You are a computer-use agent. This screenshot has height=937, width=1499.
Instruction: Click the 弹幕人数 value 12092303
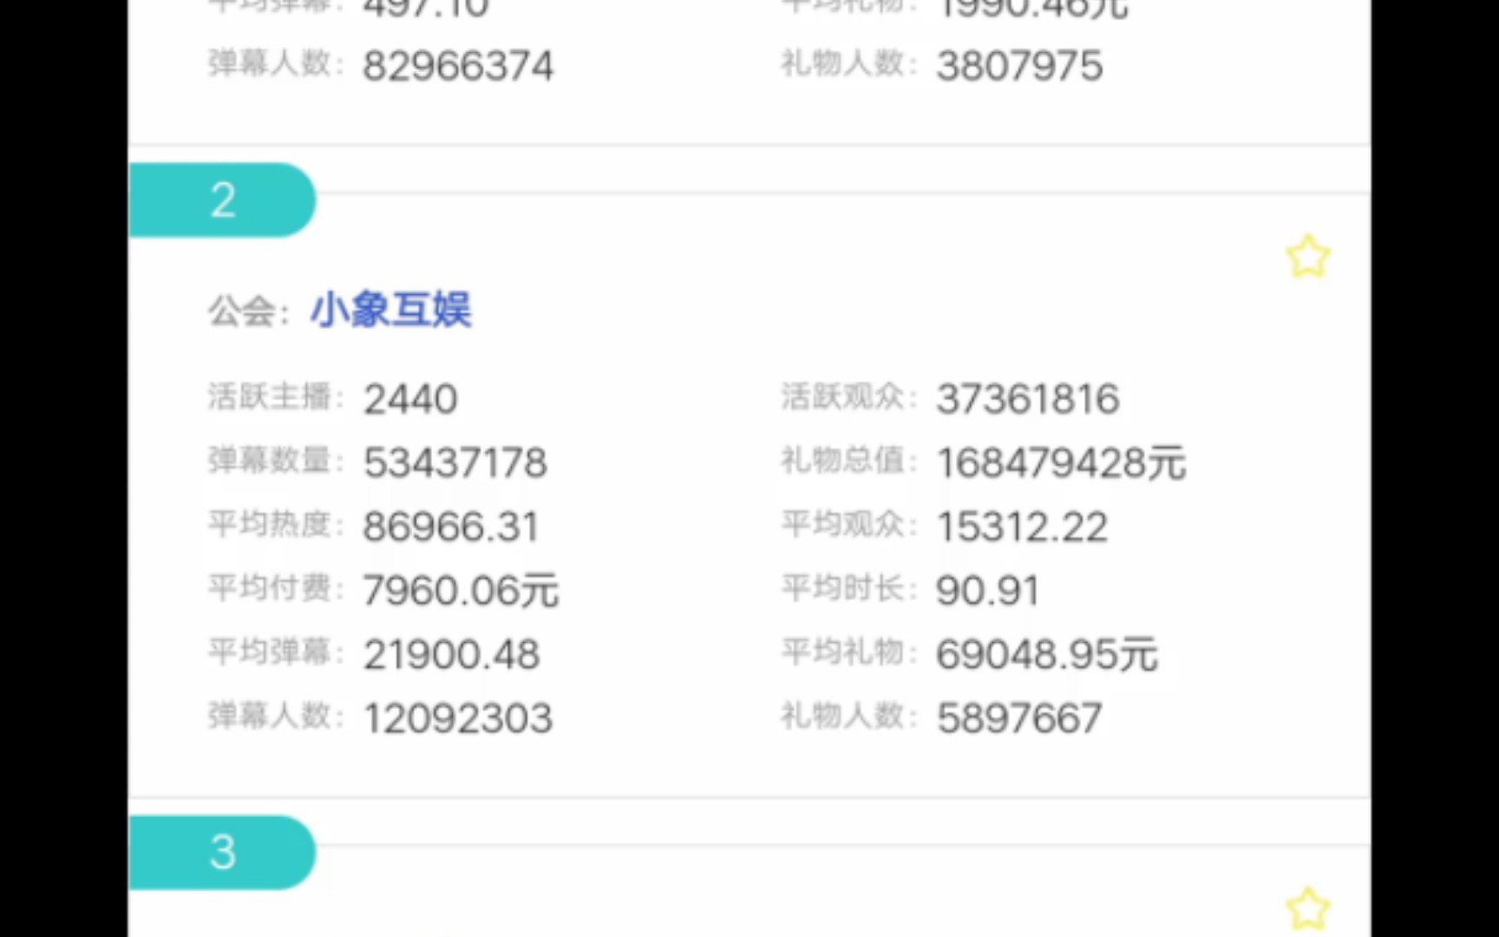pyautogui.click(x=458, y=718)
